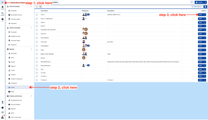Open the kebab menu on the CREW button
Viewport: 208px width, 120px height.
coord(206,2)
